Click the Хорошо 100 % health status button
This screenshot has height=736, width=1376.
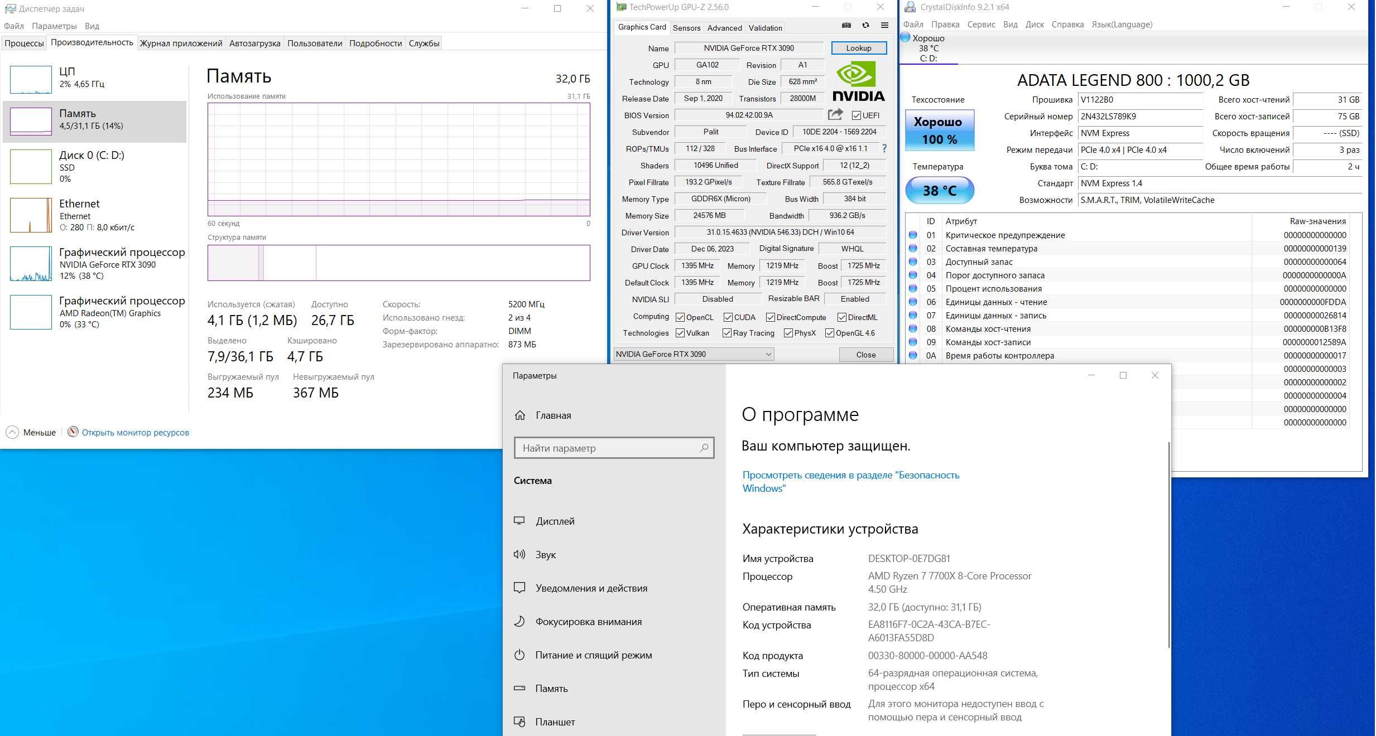[940, 130]
